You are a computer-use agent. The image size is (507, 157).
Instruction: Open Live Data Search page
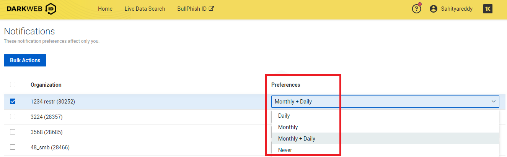pyautogui.click(x=145, y=9)
